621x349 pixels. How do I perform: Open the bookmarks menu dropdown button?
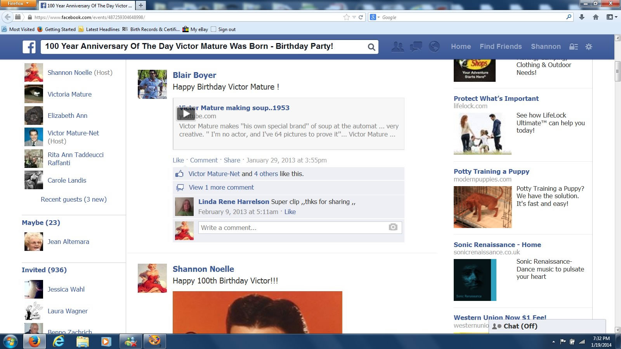[612, 17]
